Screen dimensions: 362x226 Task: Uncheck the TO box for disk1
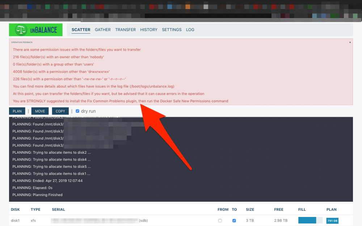click(234, 221)
